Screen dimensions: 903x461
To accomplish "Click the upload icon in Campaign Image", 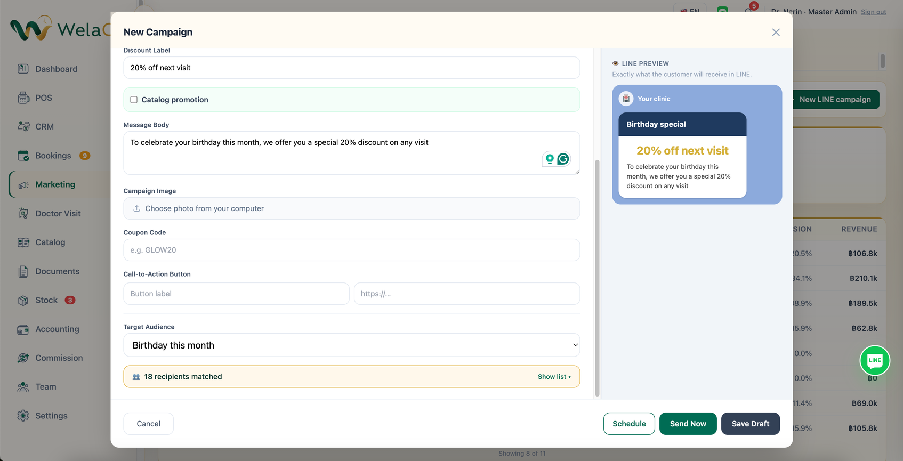I will pyautogui.click(x=136, y=208).
